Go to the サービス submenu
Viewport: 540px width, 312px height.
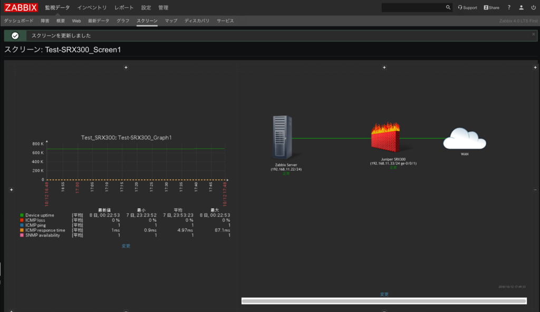coord(225,21)
